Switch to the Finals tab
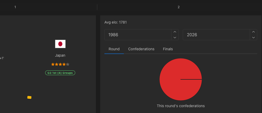 (168, 49)
